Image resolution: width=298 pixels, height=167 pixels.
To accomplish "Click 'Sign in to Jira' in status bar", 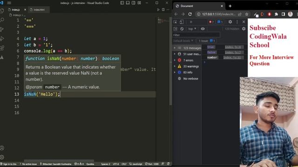I will pos(8,164).
